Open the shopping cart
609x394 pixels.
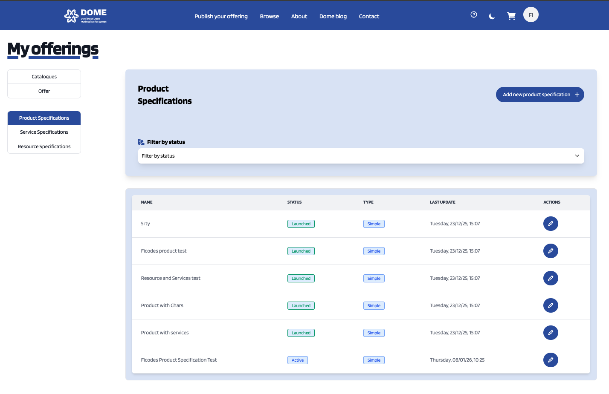(x=511, y=16)
